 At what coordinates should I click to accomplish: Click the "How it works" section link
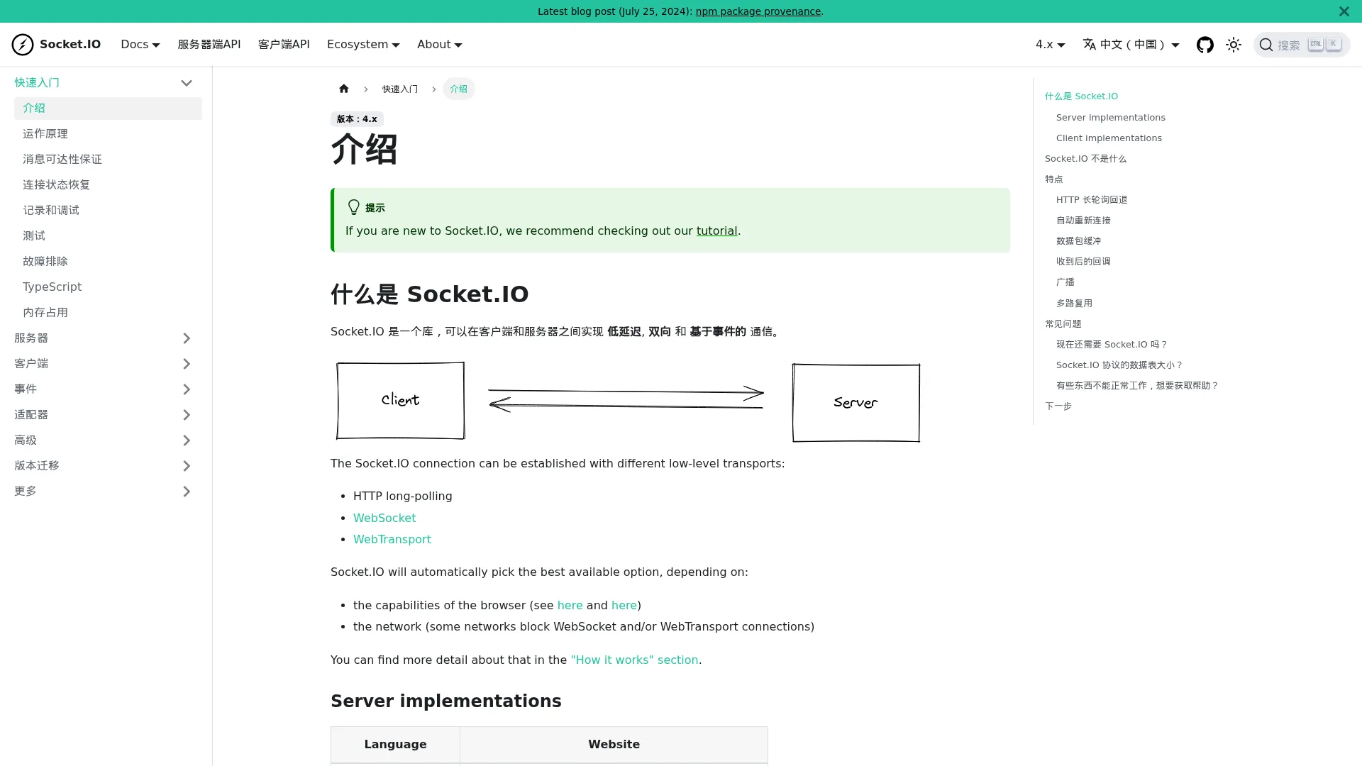click(x=634, y=660)
